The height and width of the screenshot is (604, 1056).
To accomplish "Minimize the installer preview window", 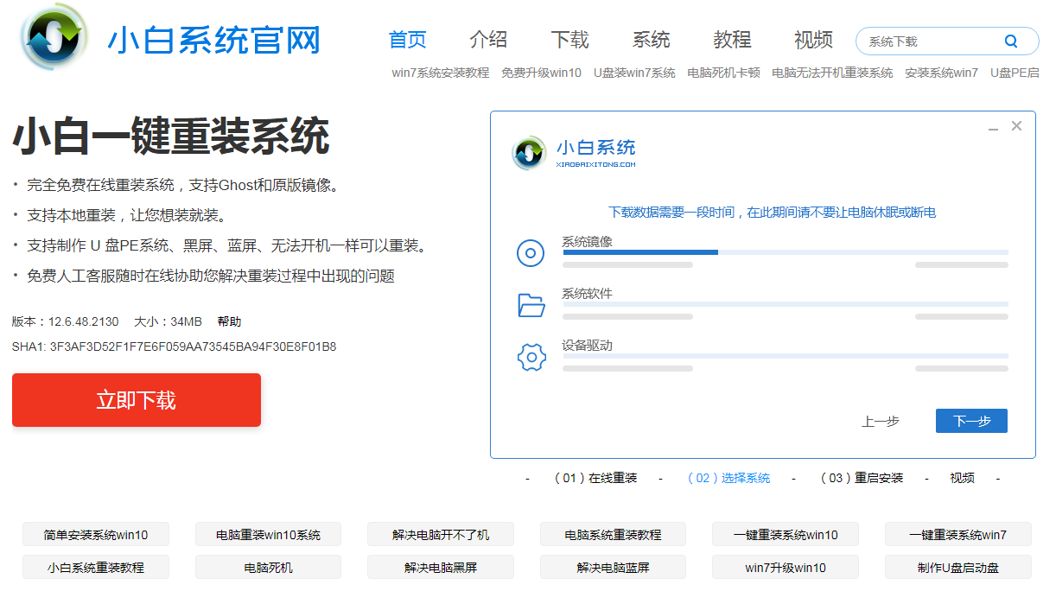I will [993, 127].
